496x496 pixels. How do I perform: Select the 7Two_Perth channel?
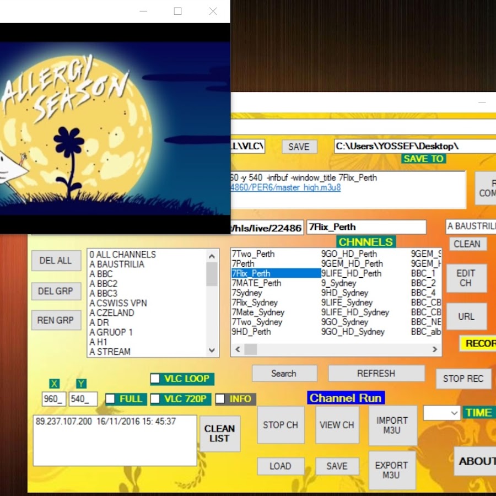tap(253, 254)
